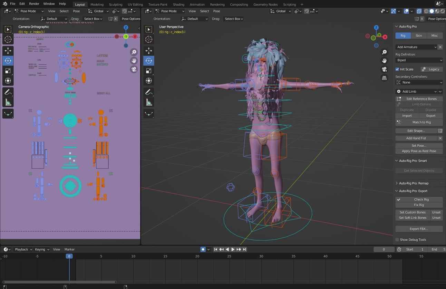Open the Render menu
The image size is (446, 289).
click(34, 4)
